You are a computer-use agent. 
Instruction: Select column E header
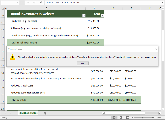click(131, 8)
